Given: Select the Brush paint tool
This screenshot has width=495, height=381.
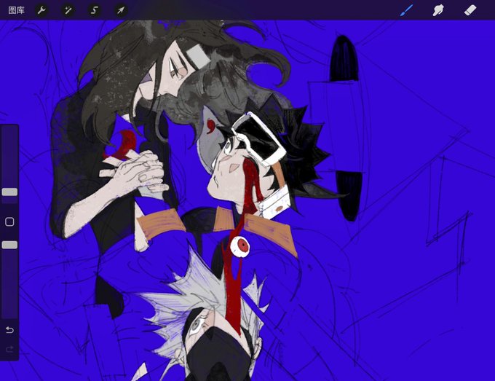Looking at the screenshot, I should point(407,10).
